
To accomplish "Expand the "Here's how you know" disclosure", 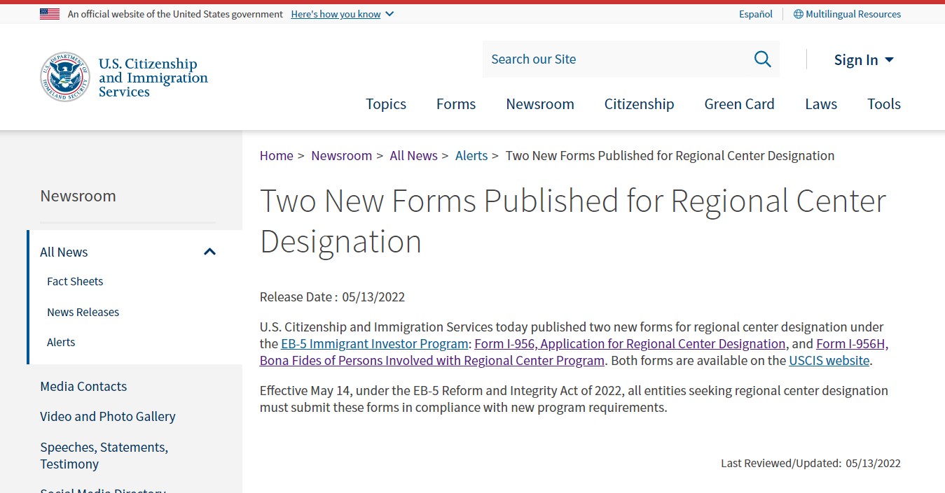I will tap(342, 14).
